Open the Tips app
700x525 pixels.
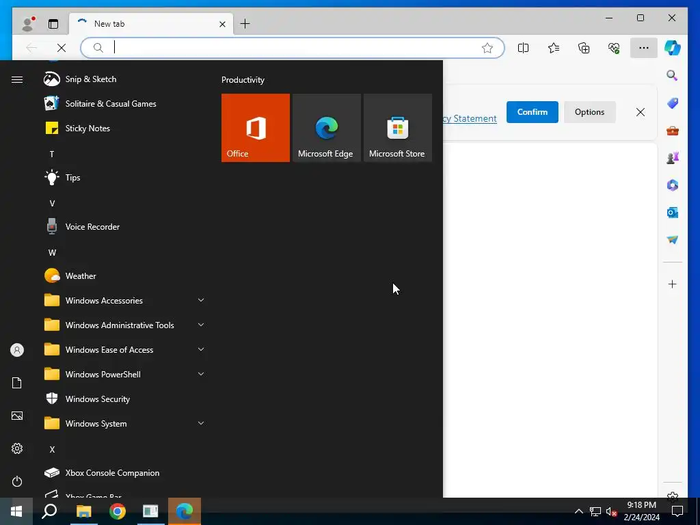click(123, 177)
